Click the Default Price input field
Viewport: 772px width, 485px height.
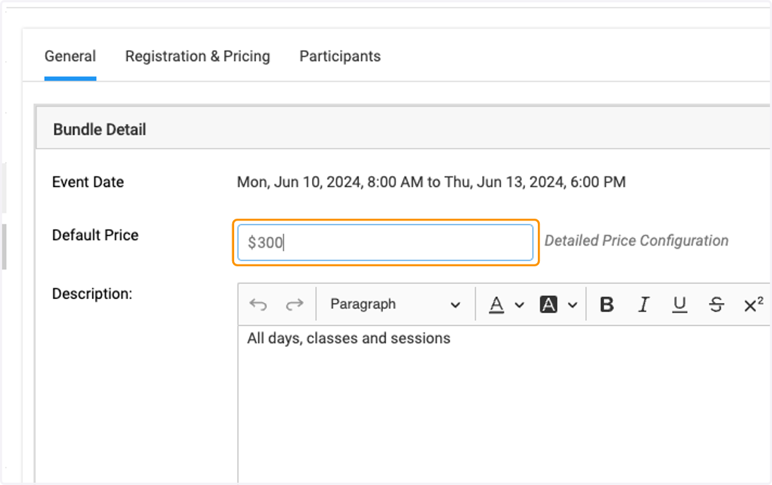385,243
